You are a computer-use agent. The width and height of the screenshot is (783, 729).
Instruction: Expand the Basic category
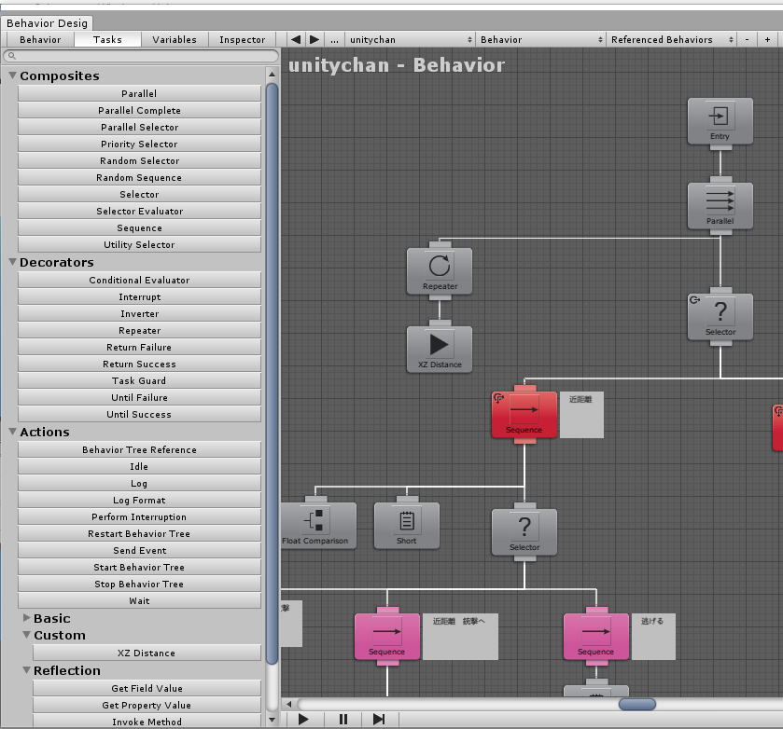27,618
